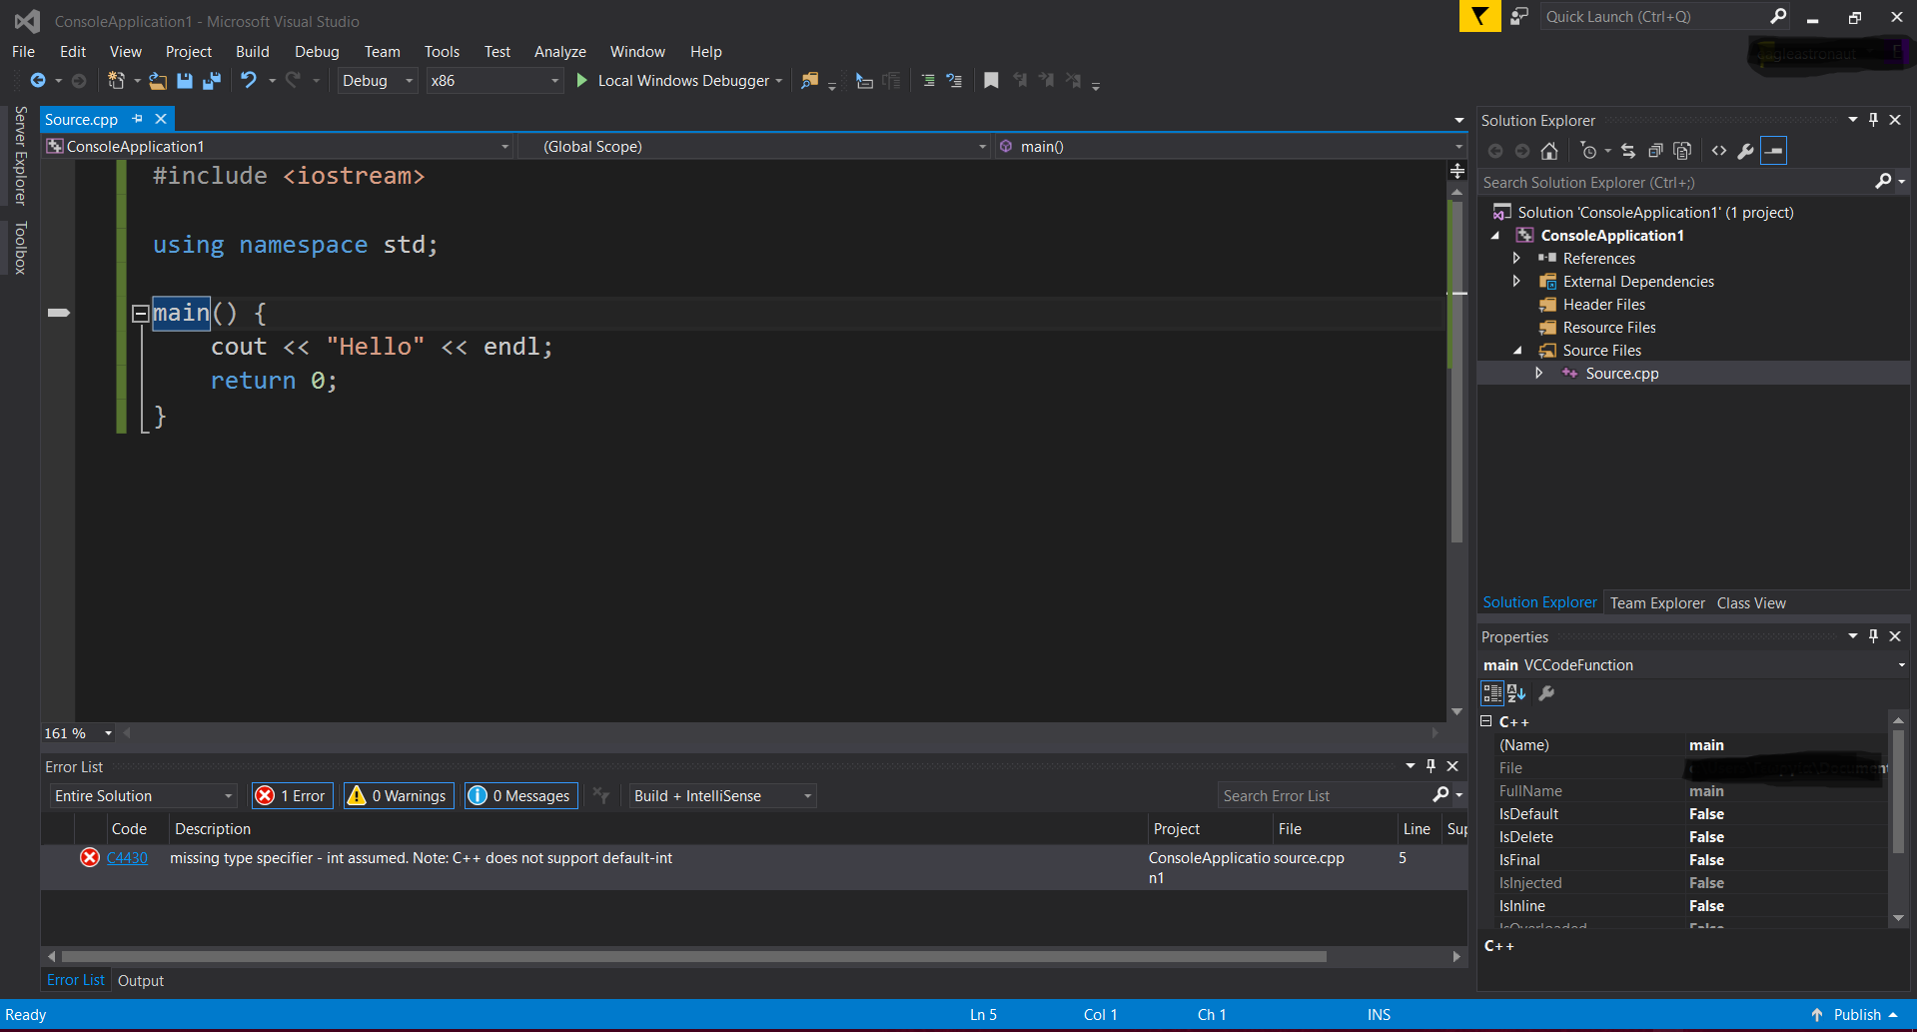This screenshot has height=1032, width=1917.
Task: Open the editor zoom 161 % dropdown
Action: coord(79,733)
